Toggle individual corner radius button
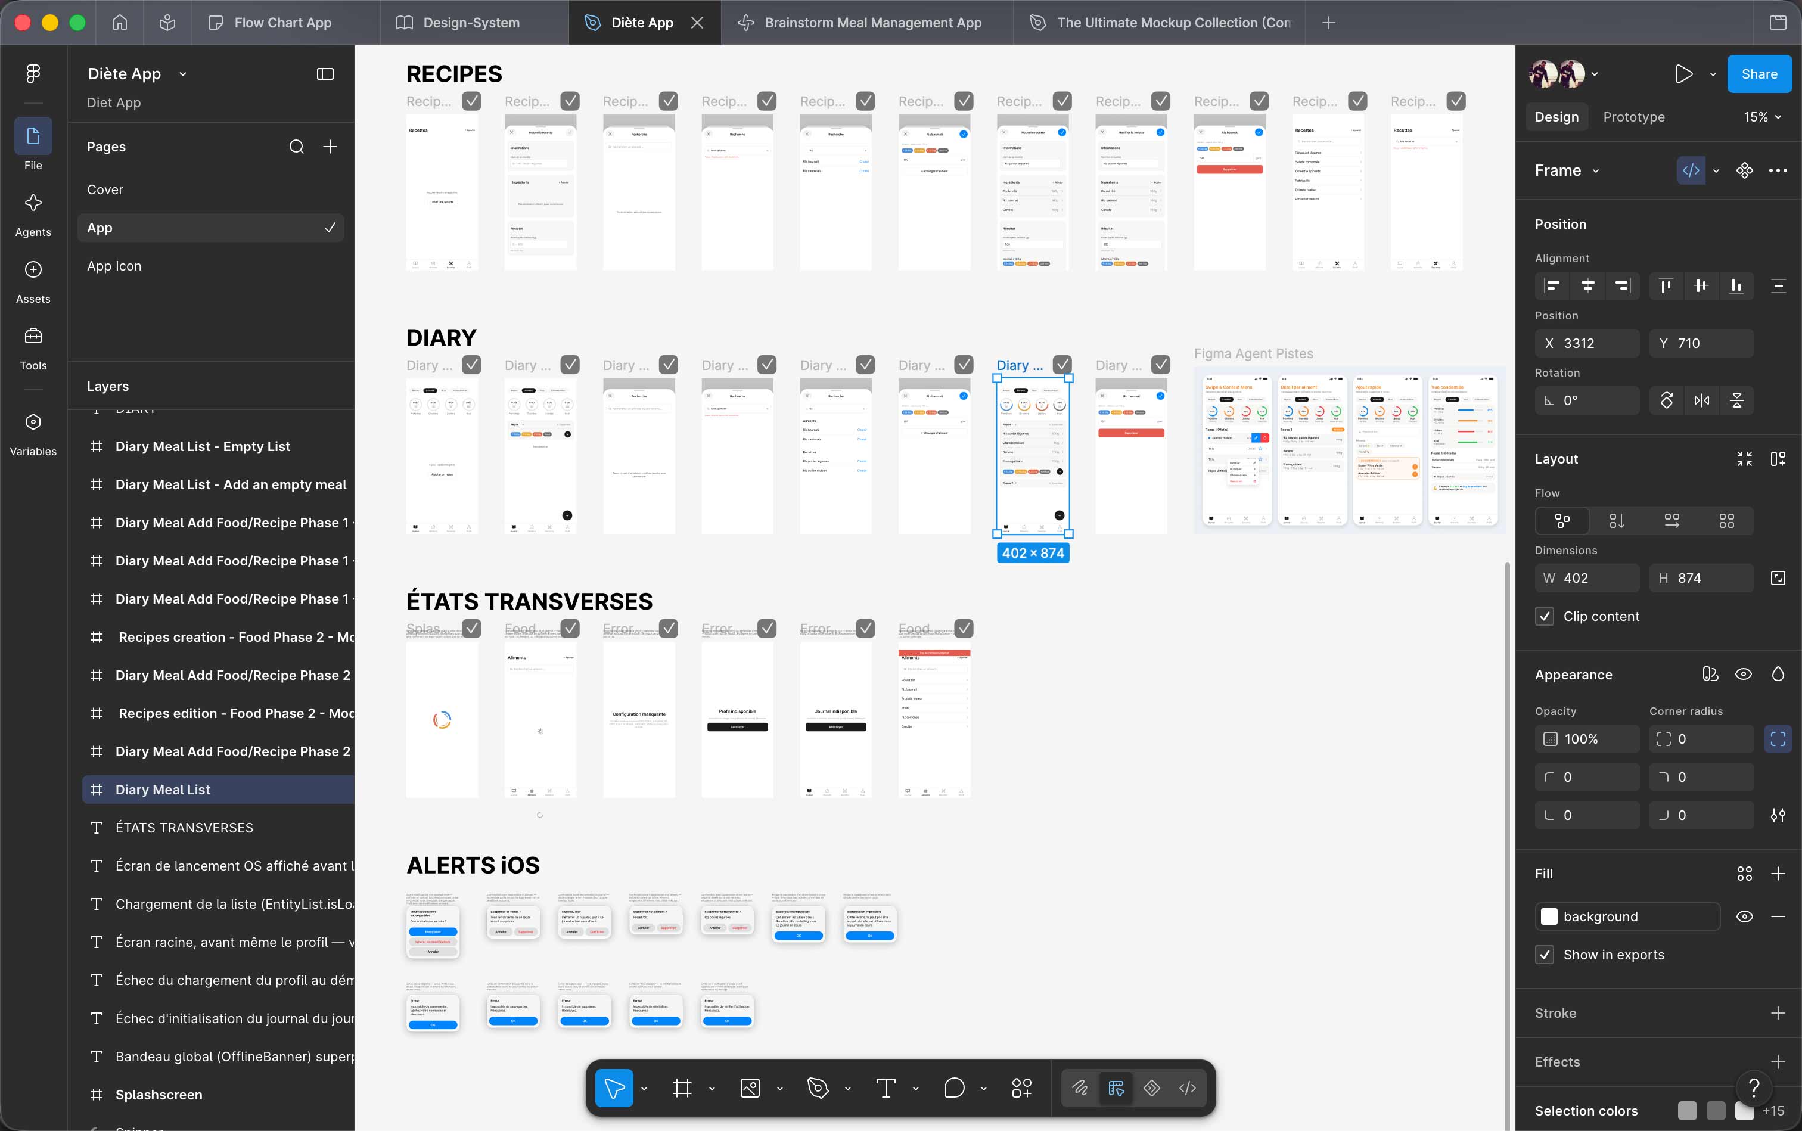This screenshot has width=1802, height=1131. 1778,739
